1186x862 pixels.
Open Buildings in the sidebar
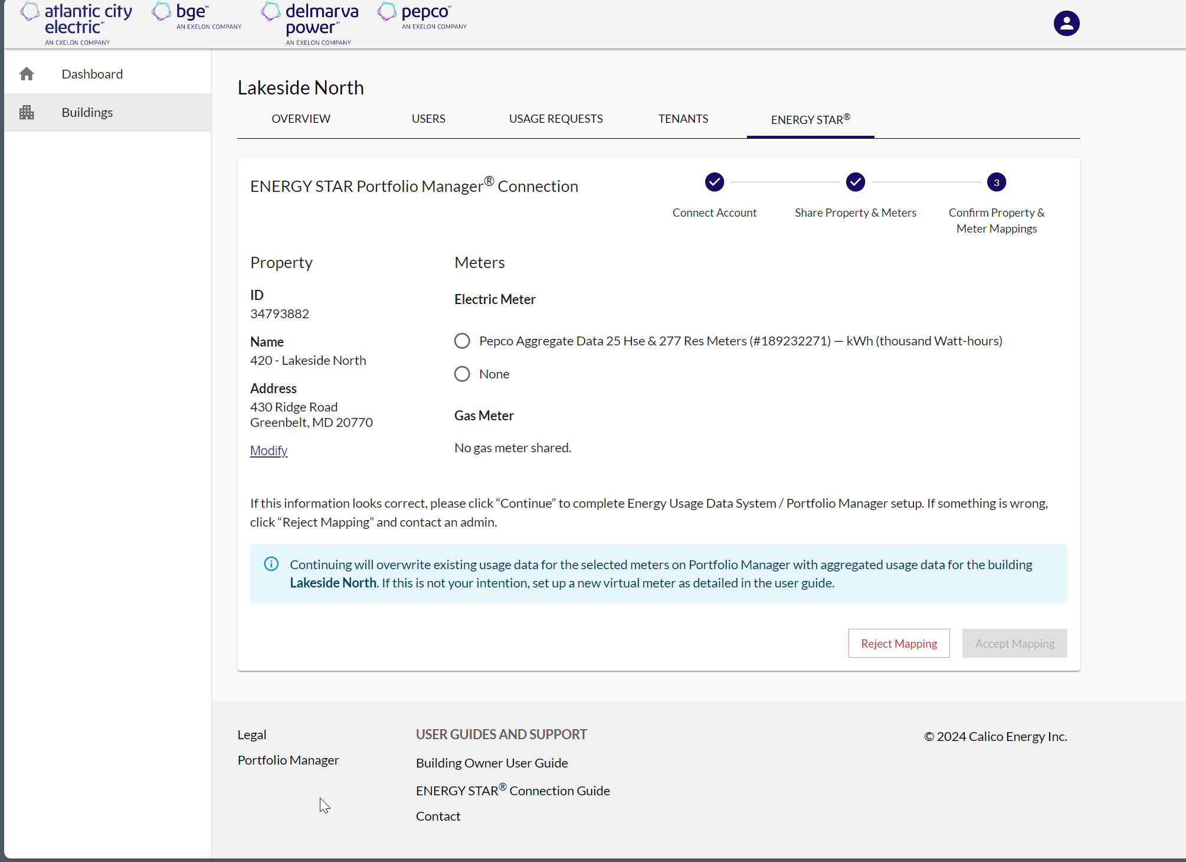(108, 112)
